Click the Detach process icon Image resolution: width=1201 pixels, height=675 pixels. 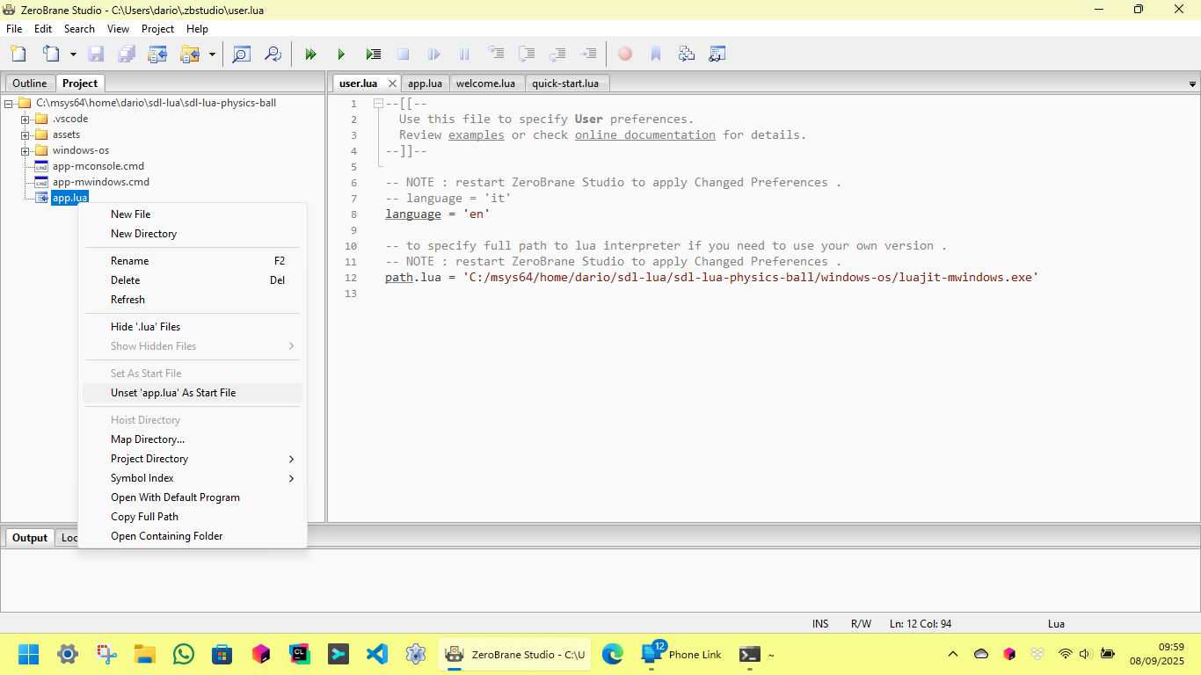click(x=434, y=54)
